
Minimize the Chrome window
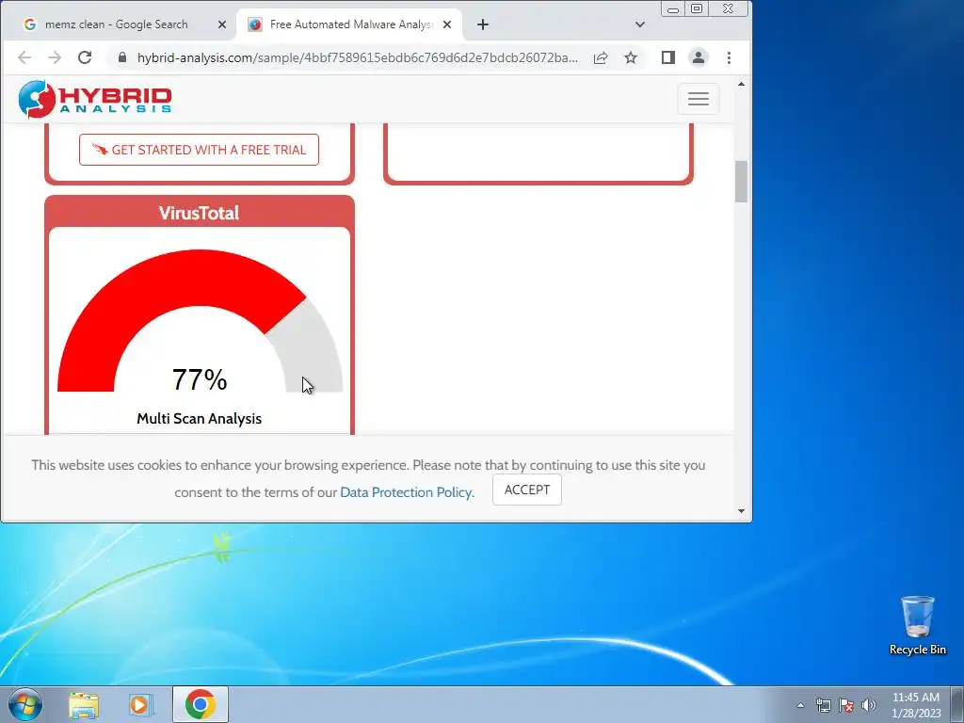673,8
